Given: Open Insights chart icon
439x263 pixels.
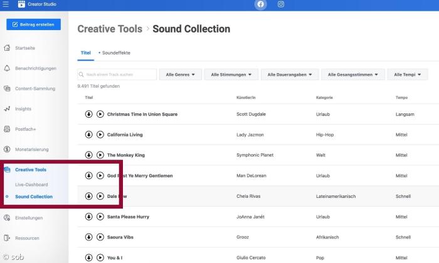Looking at the screenshot, I should (7, 109).
